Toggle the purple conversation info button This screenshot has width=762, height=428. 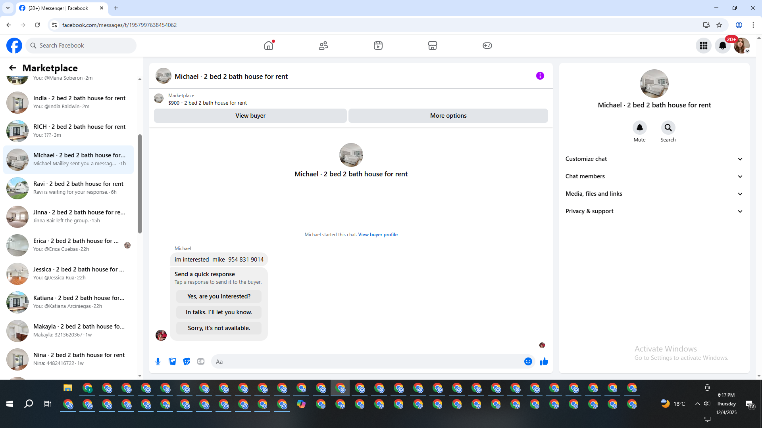[x=540, y=76]
